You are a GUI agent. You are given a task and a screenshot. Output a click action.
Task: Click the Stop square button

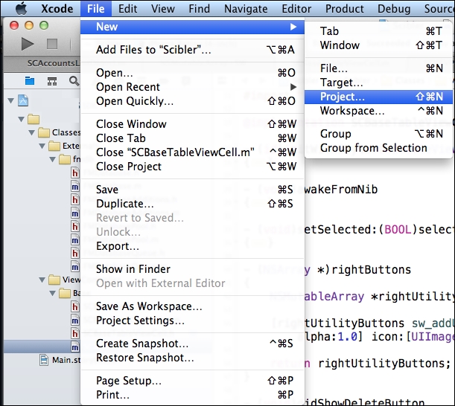(x=52, y=44)
